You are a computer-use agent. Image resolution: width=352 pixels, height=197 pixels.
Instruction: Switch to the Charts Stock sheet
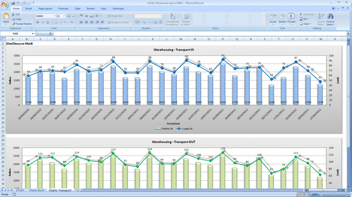pos(37,190)
